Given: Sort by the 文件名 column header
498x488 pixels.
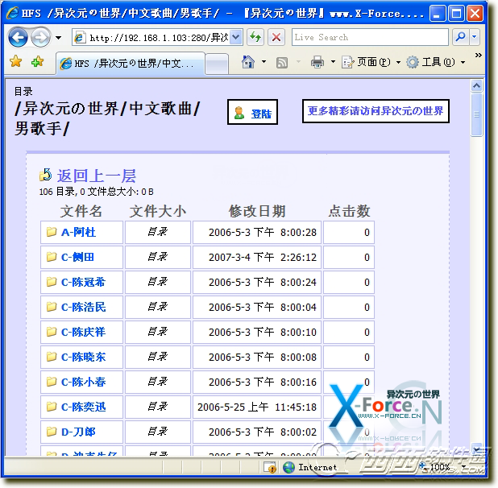Looking at the screenshot, I should [81, 211].
